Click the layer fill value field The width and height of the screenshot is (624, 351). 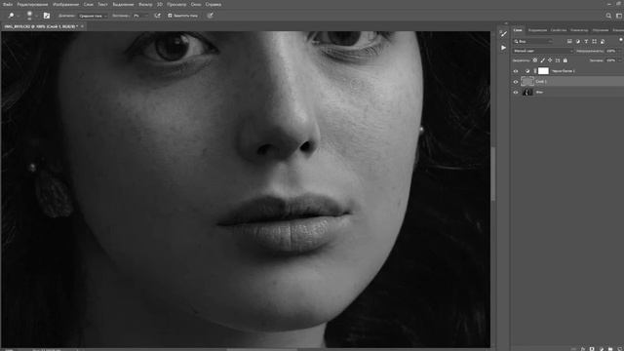[x=611, y=60]
